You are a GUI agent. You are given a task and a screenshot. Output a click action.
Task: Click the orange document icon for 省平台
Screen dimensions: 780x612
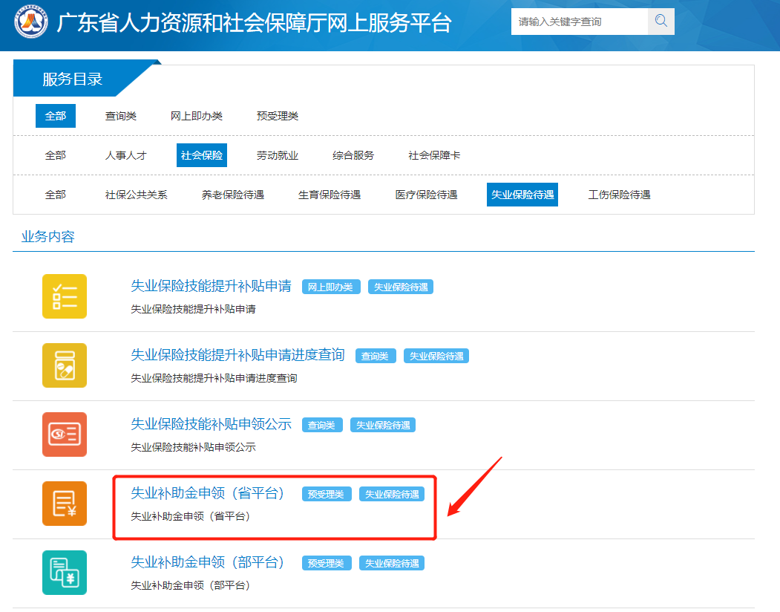(65, 504)
